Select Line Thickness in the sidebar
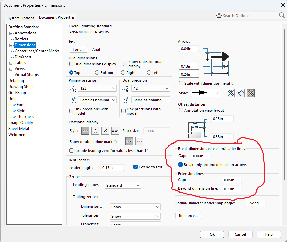Image resolution: width=287 pixels, height=242 pixels. click(21, 117)
